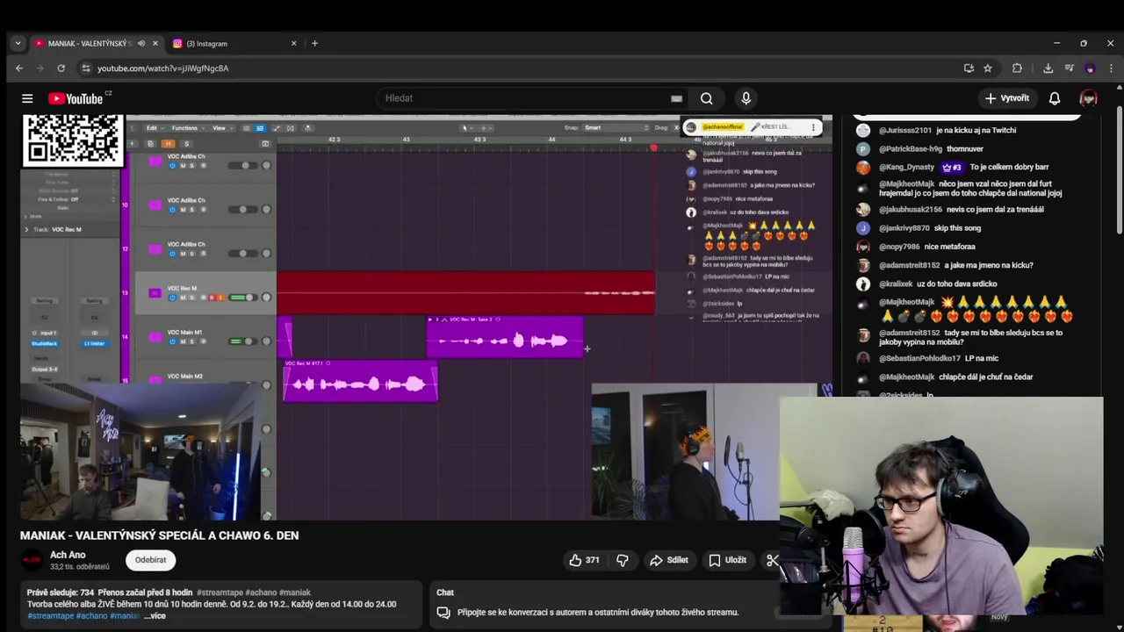
Task: View site information icon in address bar
Action: (85, 68)
